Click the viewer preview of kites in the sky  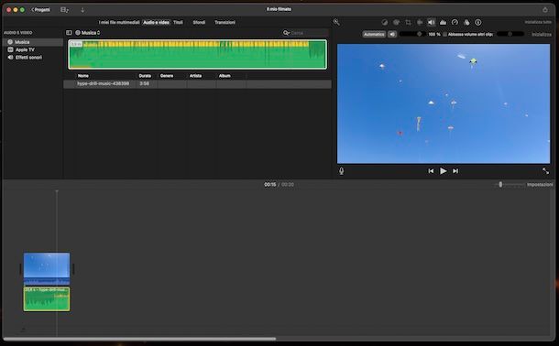coord(444,103)
